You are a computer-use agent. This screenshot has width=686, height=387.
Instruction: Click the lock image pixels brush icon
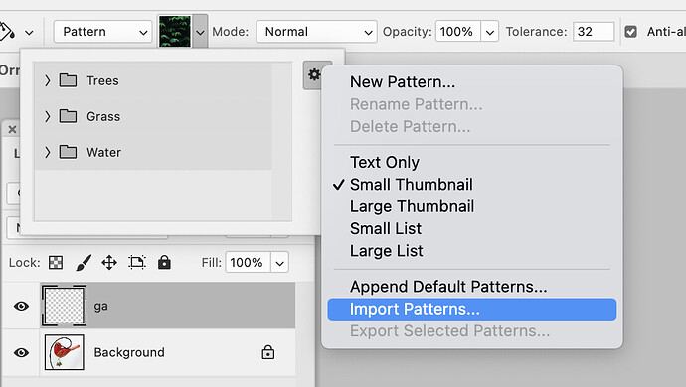click(x=84, y=263)
